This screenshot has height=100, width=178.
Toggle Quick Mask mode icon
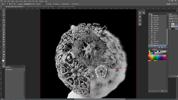pos(4,64)
